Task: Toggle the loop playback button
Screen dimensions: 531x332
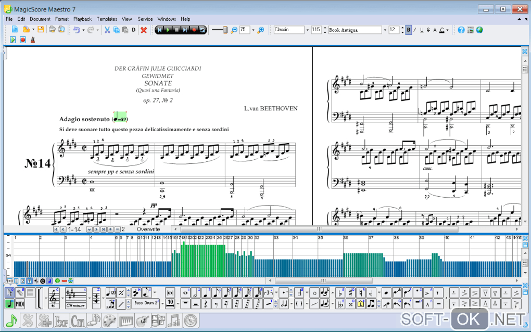Action: click(x=202, y=30)
